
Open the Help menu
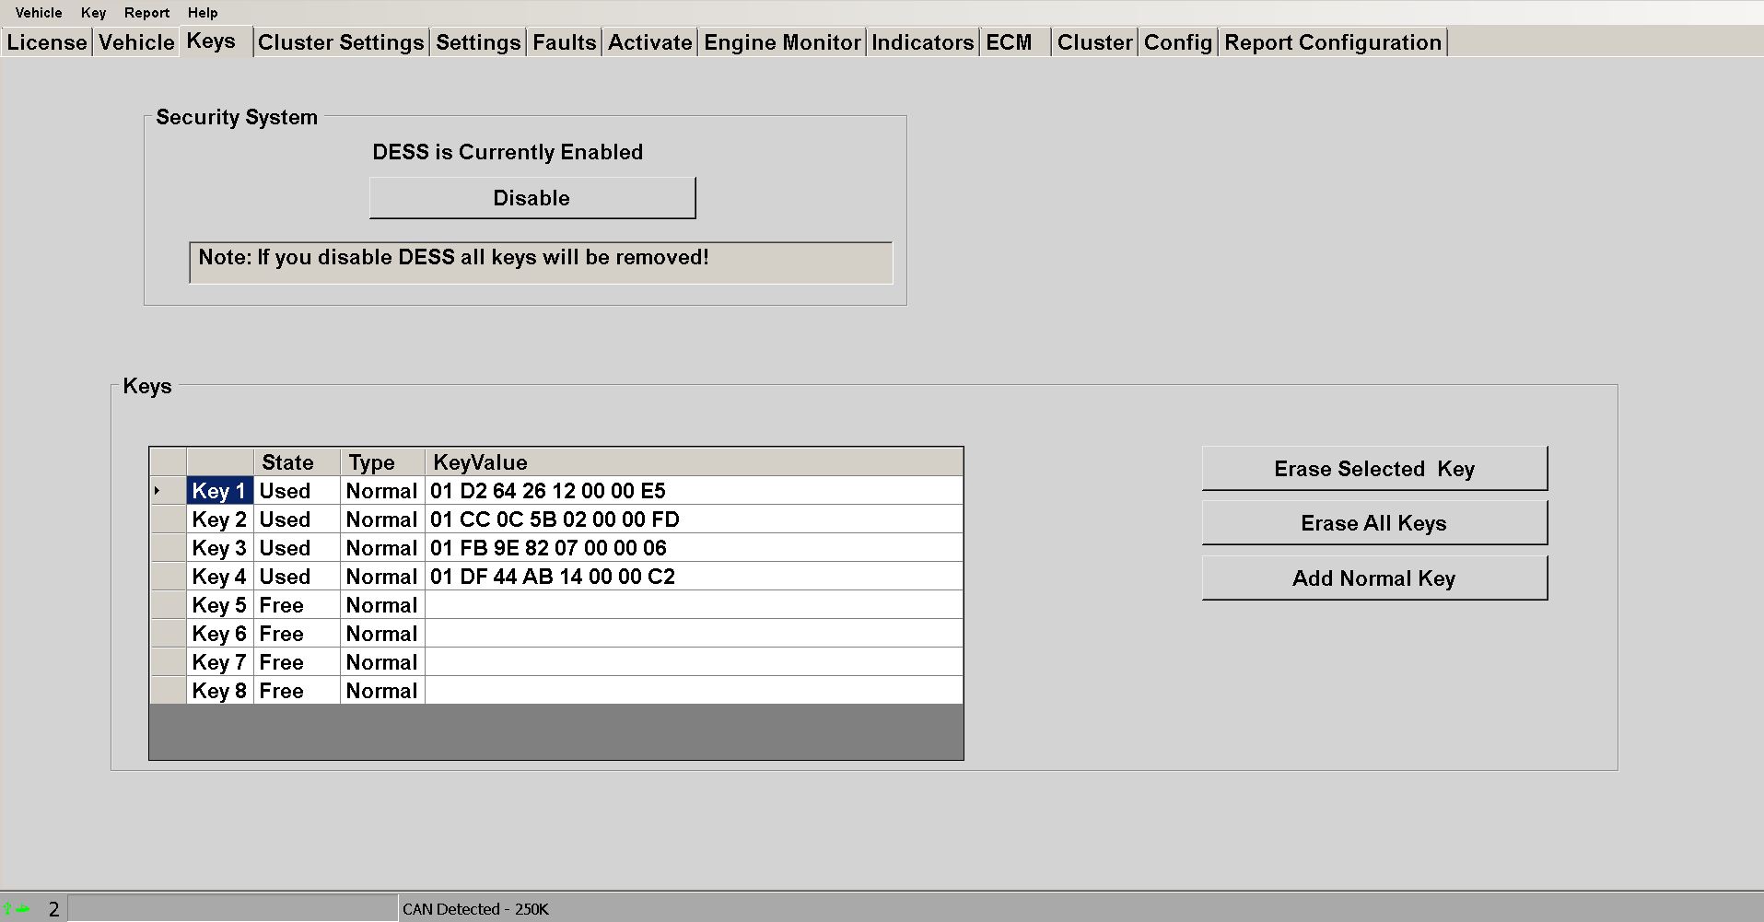tap(203, 13)
